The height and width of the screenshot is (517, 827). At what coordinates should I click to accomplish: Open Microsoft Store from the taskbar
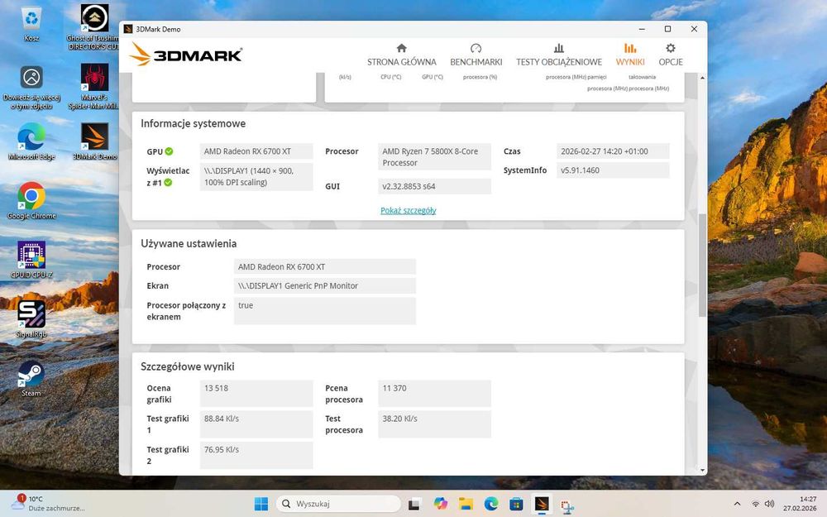tap(516, 504)
